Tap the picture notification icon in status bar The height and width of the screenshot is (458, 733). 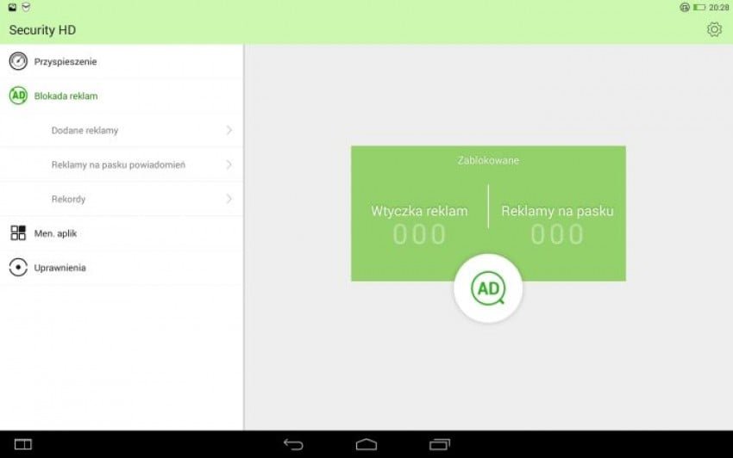pyautogui.click(x=12, y=7)
